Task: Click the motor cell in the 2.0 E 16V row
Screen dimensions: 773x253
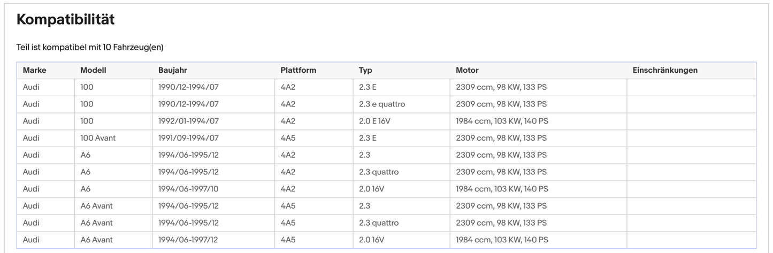Action: (502, 121)
